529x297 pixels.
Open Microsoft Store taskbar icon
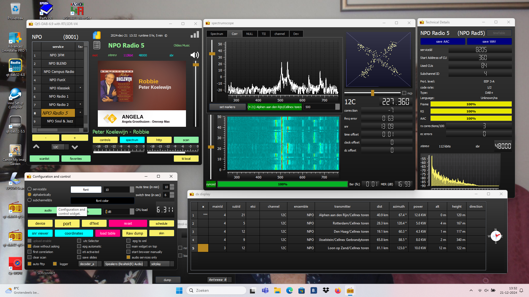pos(301,290)
